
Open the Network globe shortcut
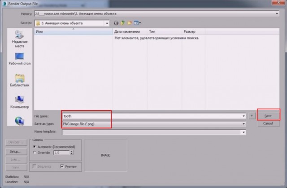coord(19,120)
